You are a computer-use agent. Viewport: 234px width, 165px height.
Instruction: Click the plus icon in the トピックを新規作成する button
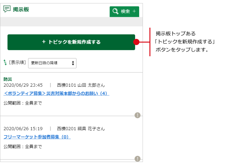[x=44, y=42]
